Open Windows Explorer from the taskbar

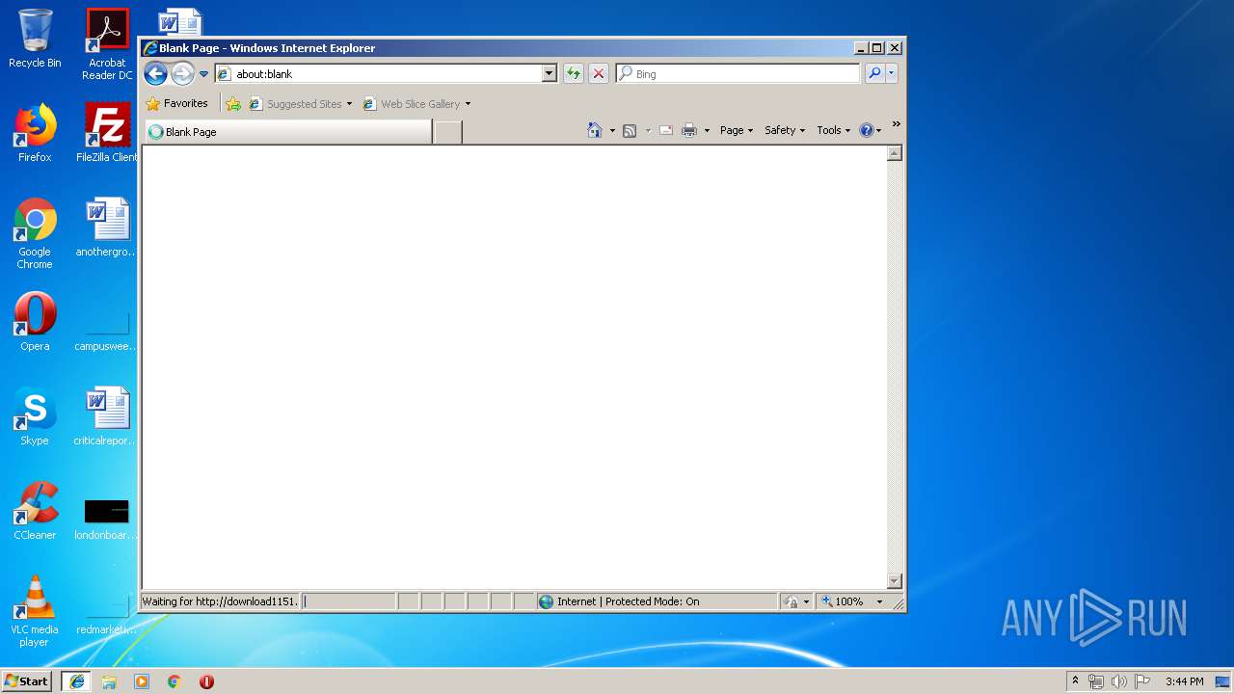tap(109, 681)
